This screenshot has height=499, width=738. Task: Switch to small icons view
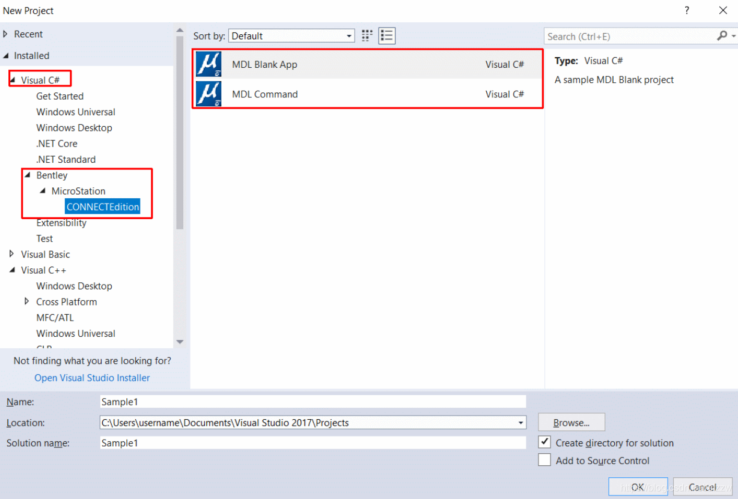click(367, 36)
